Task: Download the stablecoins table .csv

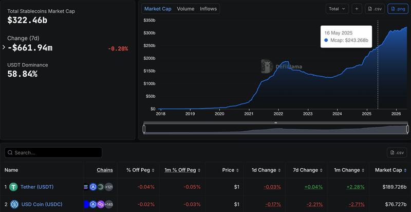Action: click(x=397, y=152)
